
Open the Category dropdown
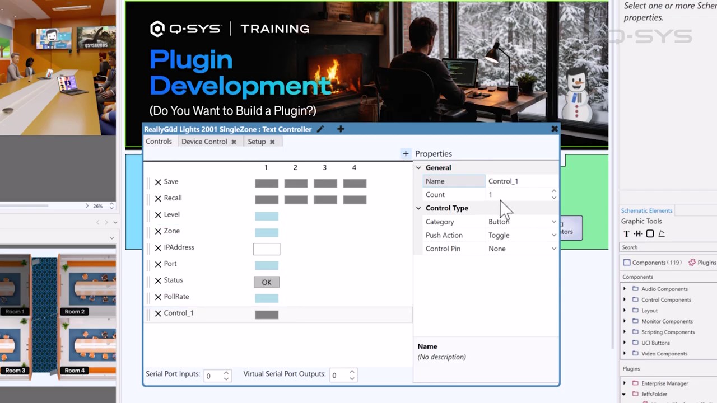pos(522,222)
